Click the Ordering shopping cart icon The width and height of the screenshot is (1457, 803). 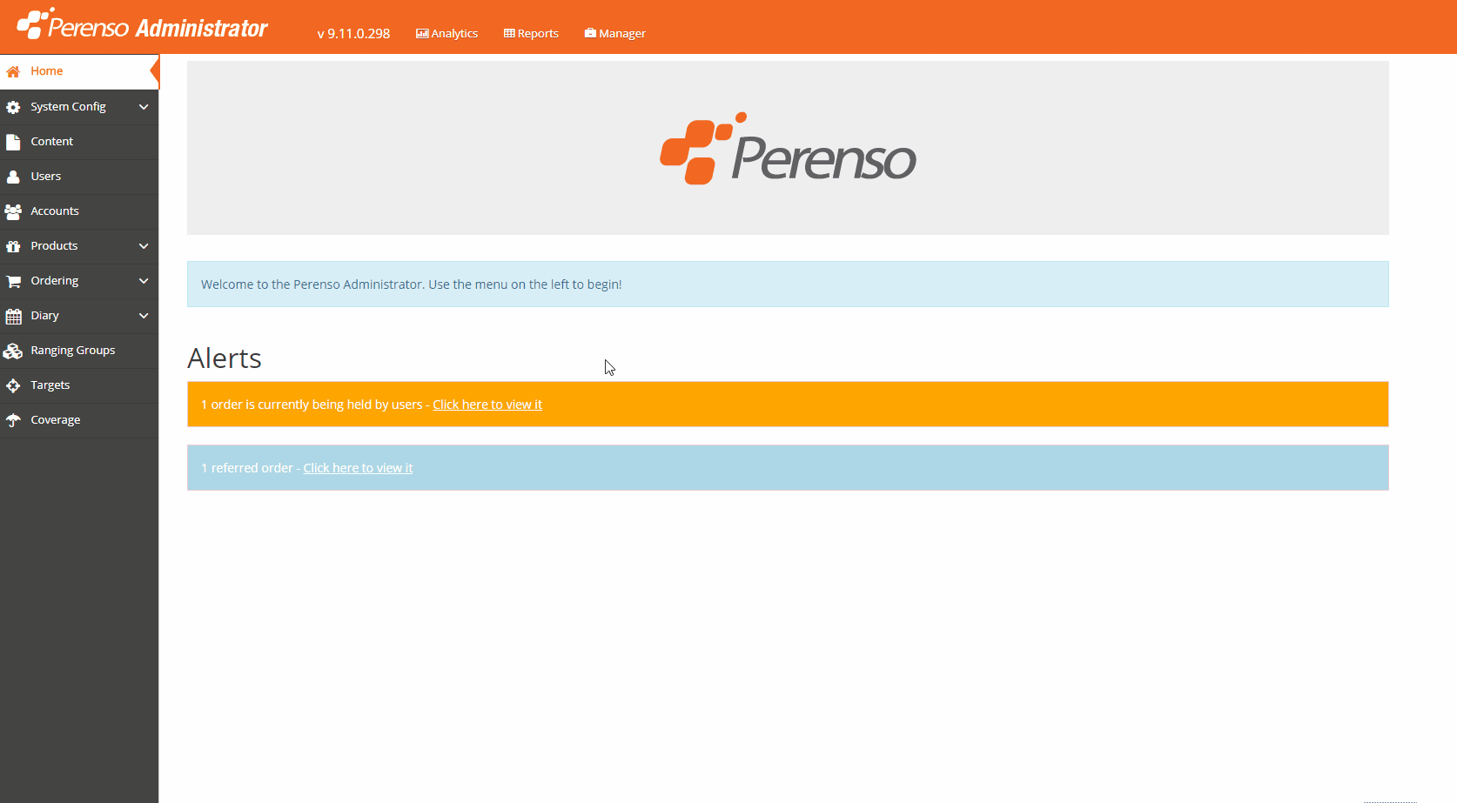(x=13, y=281)
